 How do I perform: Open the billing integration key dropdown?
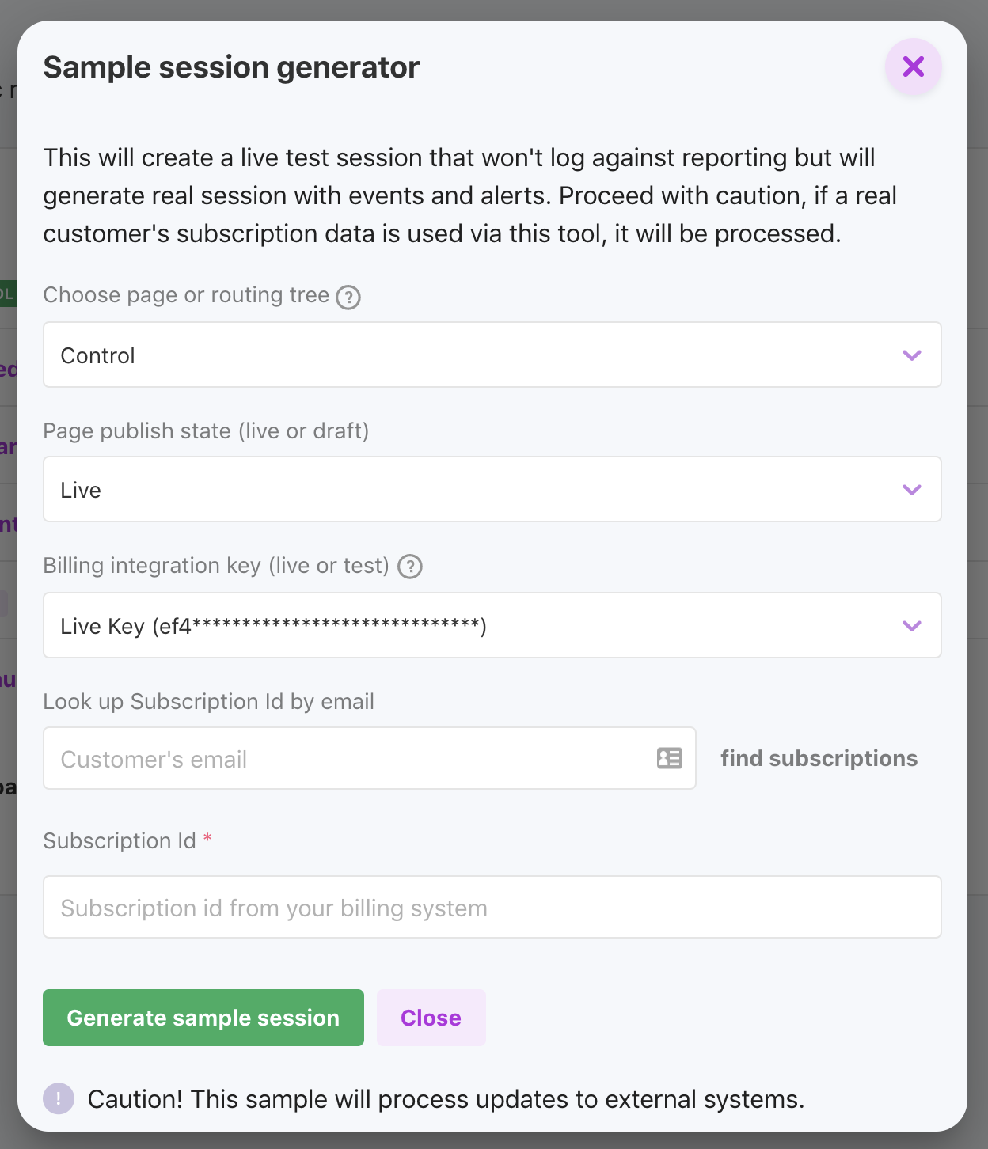point(475,626)
